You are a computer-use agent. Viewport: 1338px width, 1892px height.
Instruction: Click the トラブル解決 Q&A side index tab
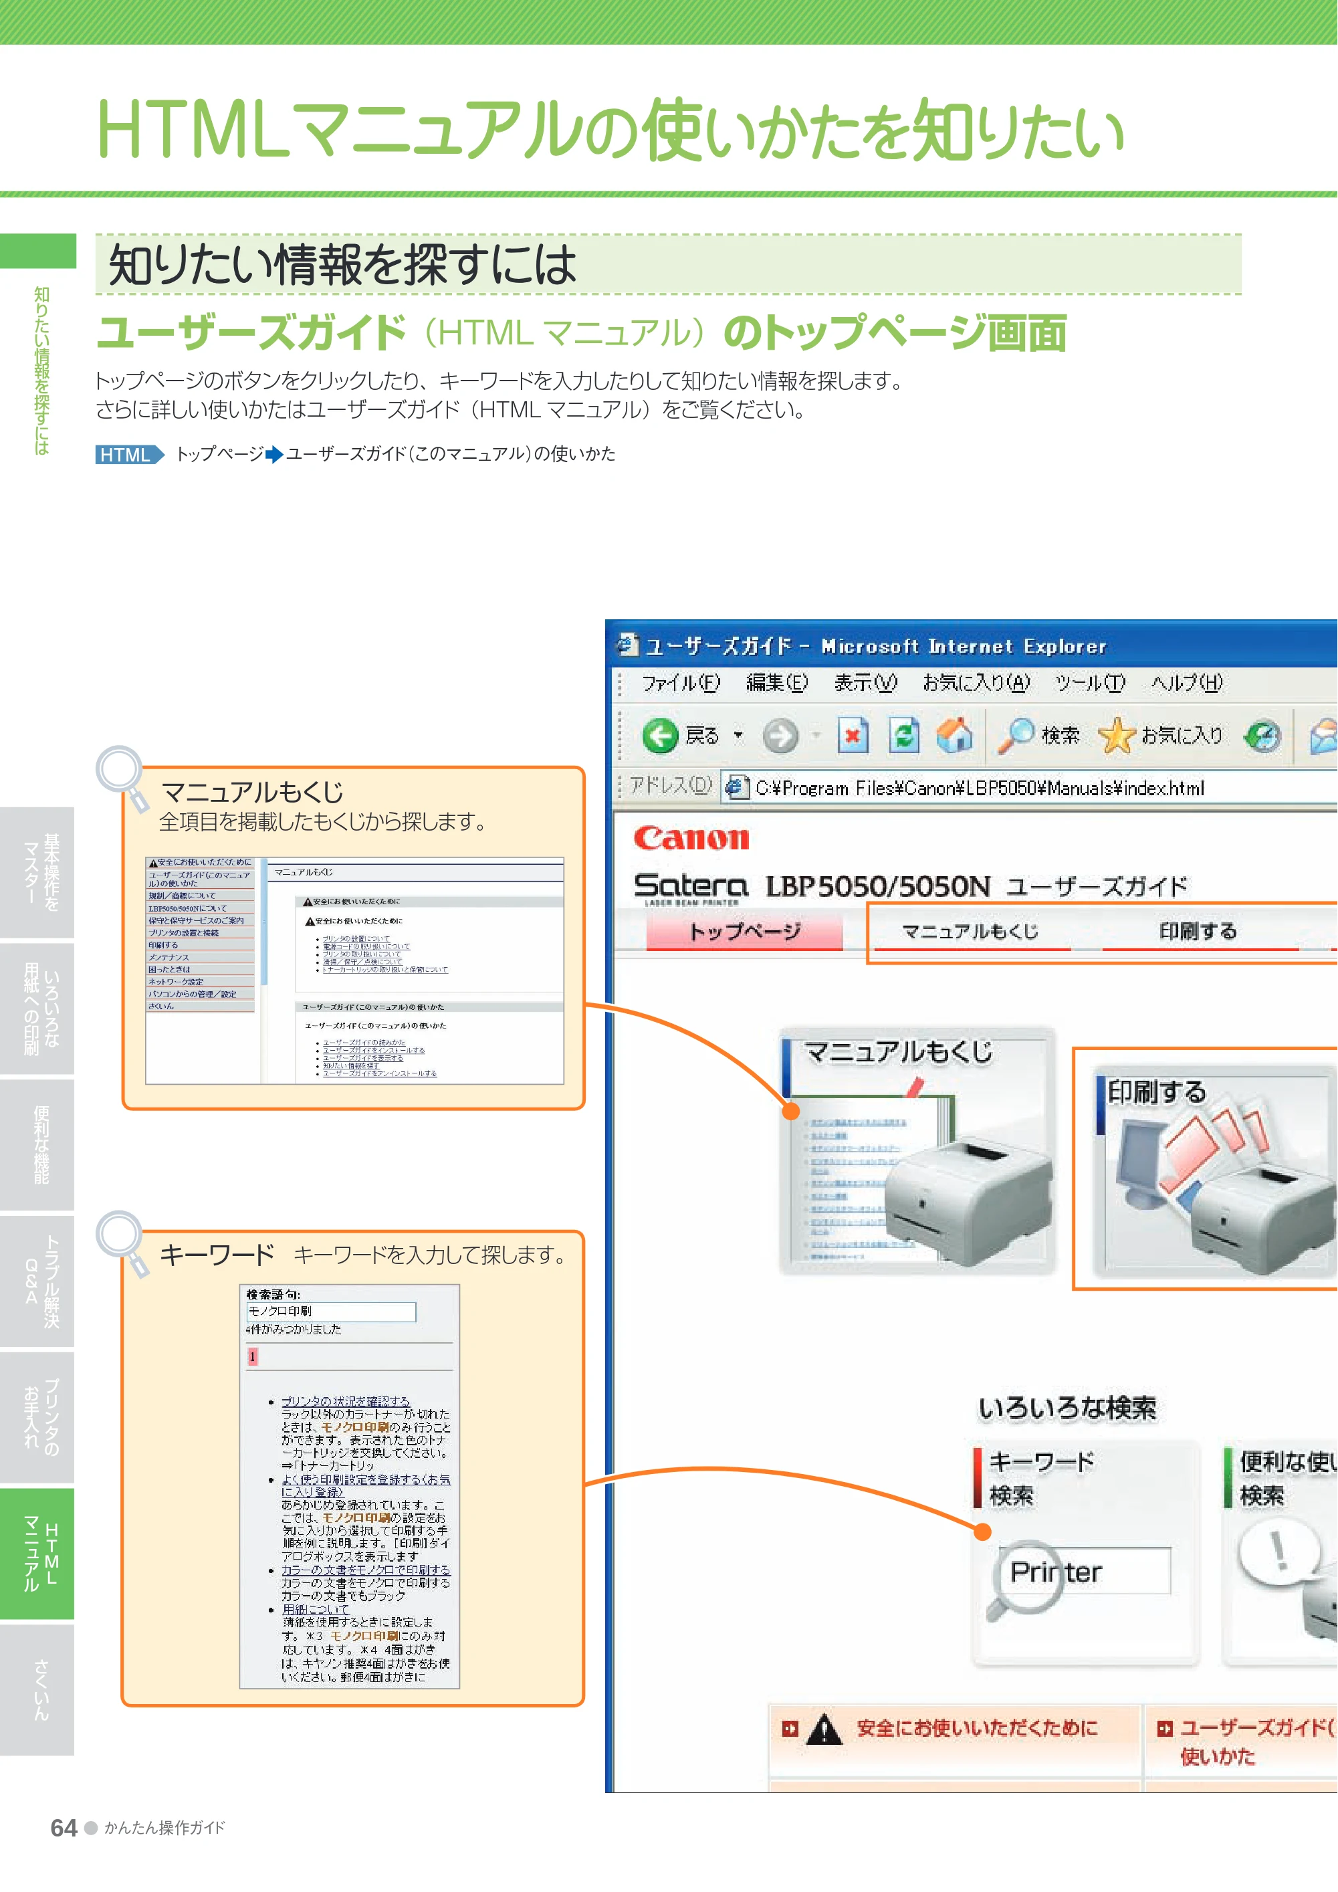37,1281
